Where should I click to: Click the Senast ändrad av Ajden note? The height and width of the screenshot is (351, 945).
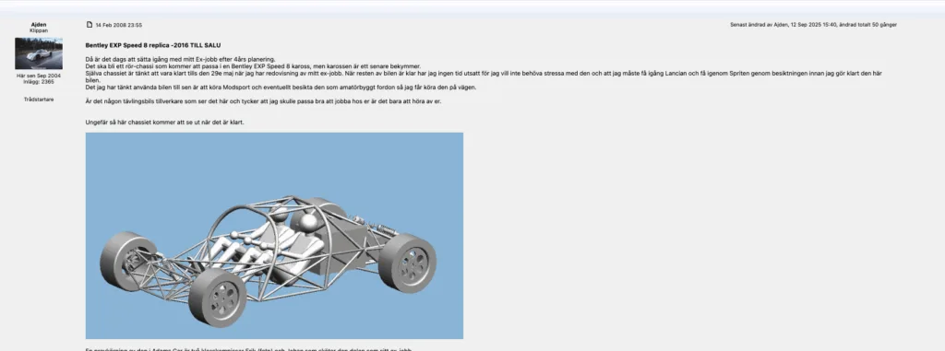(813, 25)
